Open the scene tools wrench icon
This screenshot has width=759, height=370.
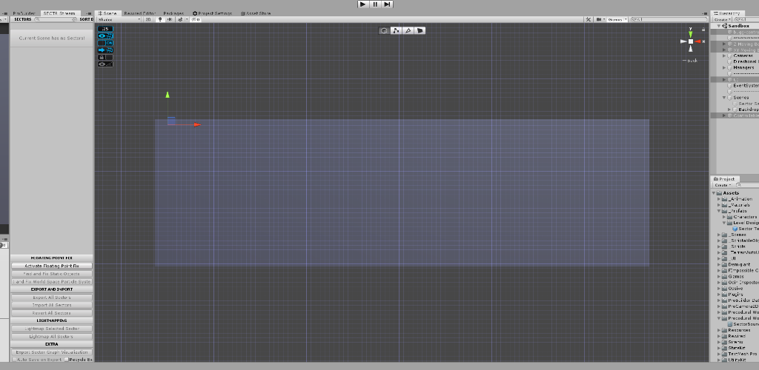click(588, 19)
